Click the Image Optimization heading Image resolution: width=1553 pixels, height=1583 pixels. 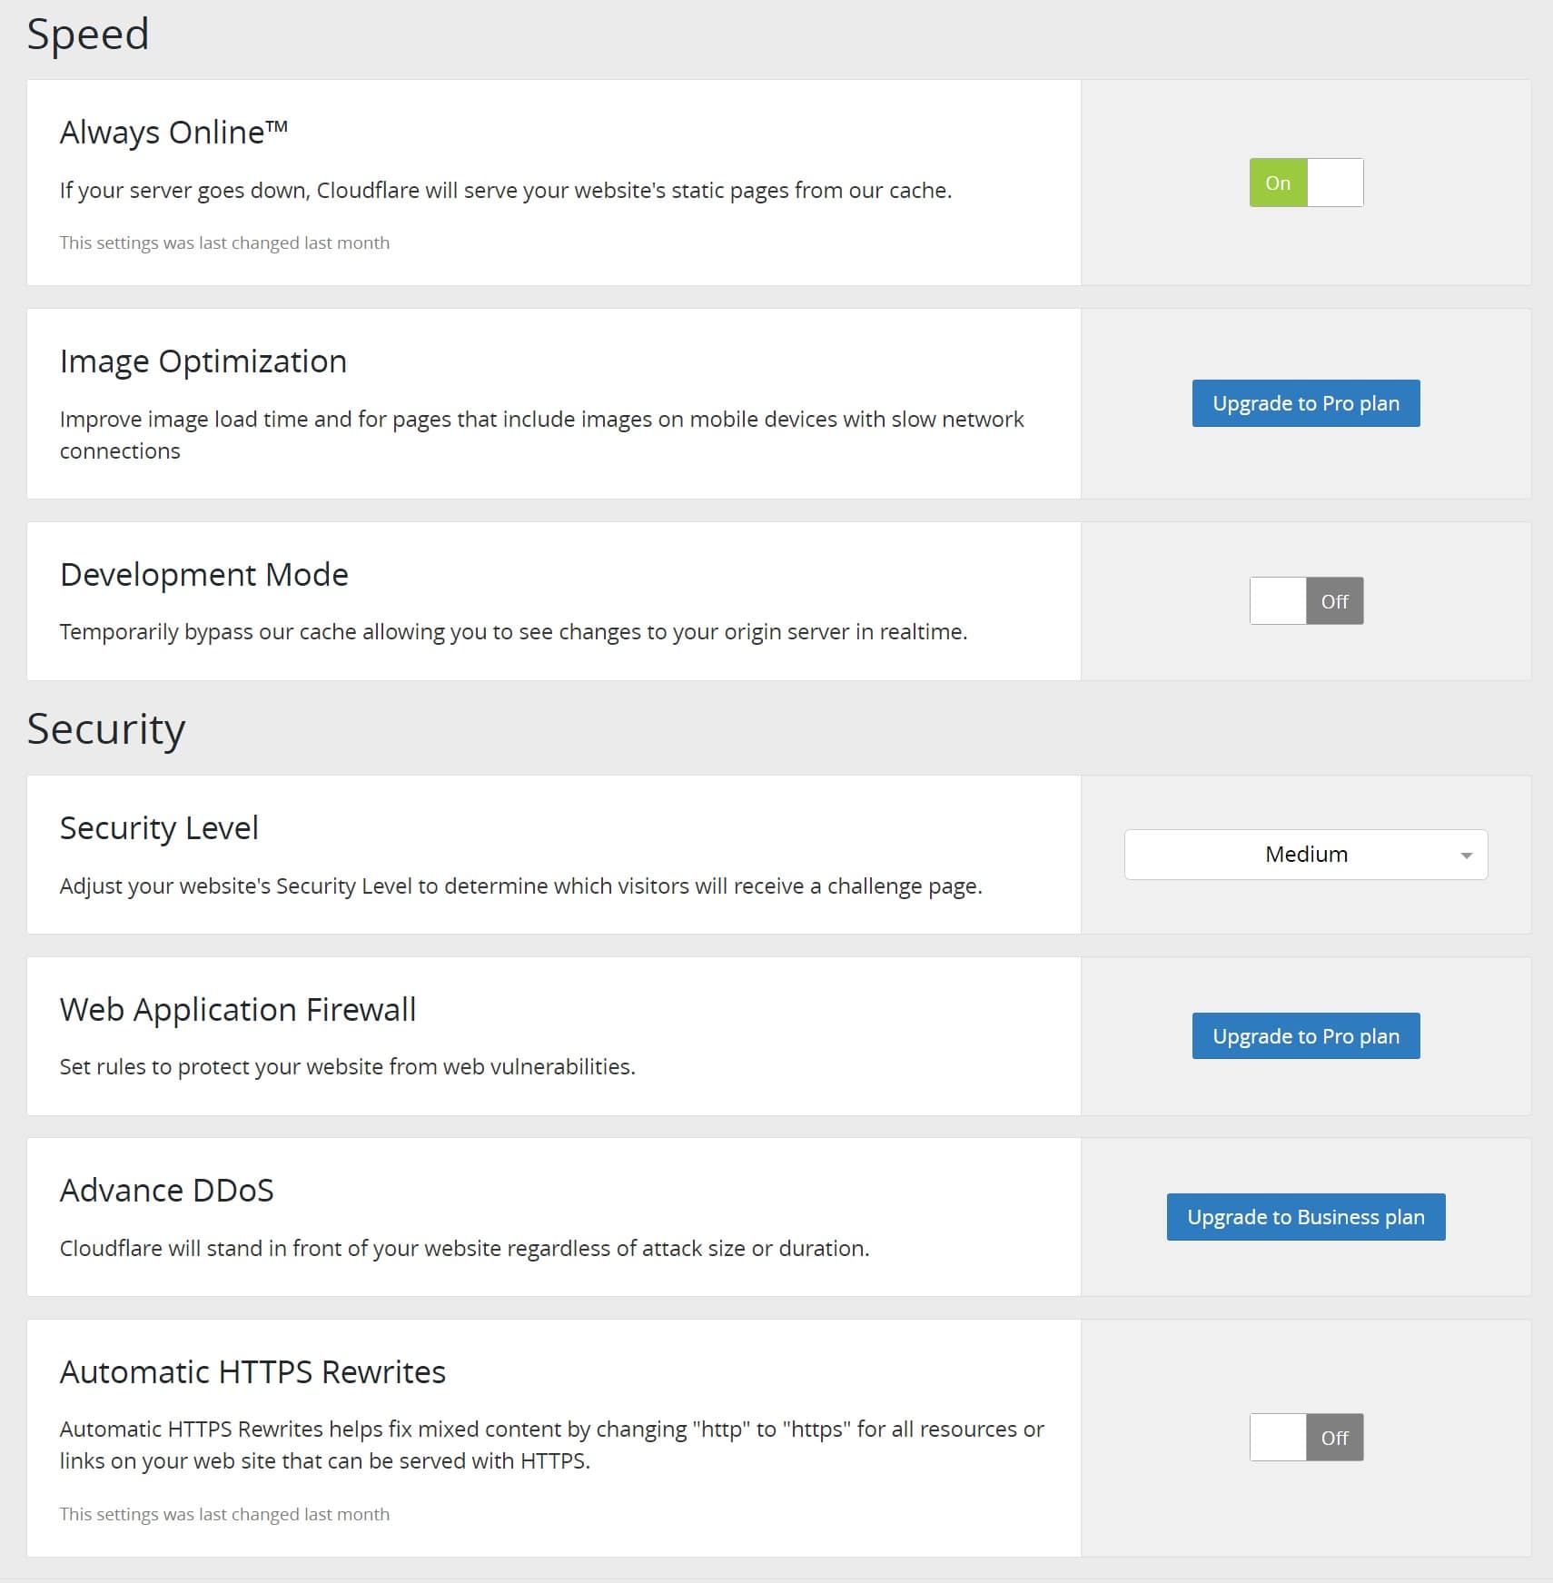tap(203, 361)
